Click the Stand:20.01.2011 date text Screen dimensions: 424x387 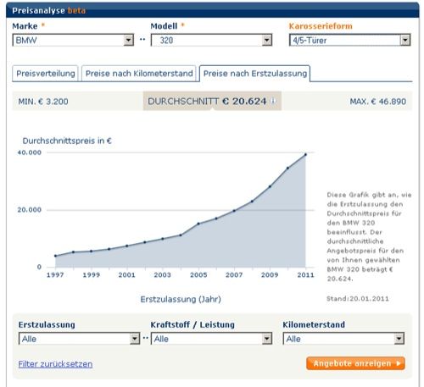click(358, 299)
